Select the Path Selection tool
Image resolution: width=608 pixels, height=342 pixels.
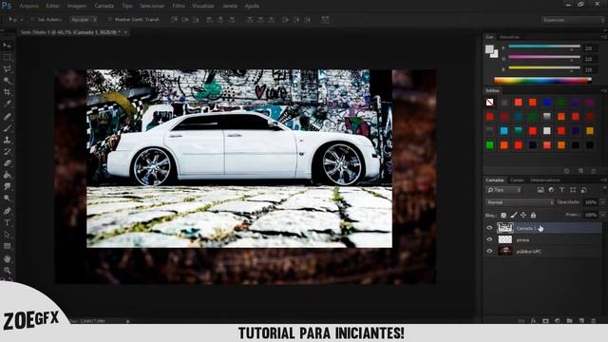[x=8, y=235]
